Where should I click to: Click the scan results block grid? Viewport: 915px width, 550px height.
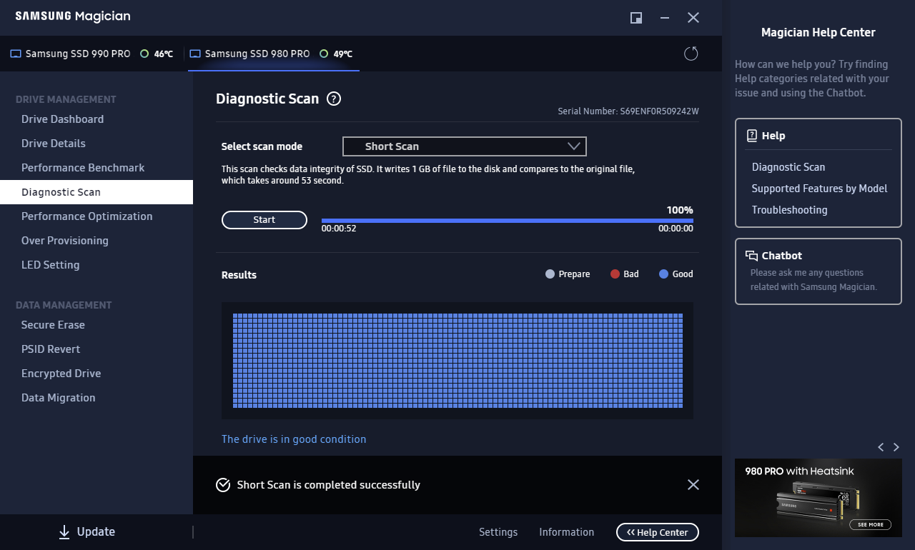click(457, 361)
